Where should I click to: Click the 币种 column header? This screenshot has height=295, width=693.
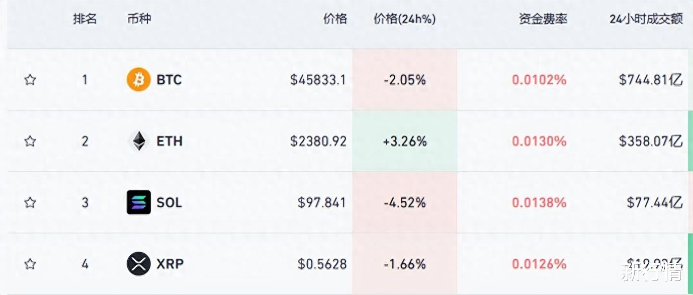pos(139,19)
